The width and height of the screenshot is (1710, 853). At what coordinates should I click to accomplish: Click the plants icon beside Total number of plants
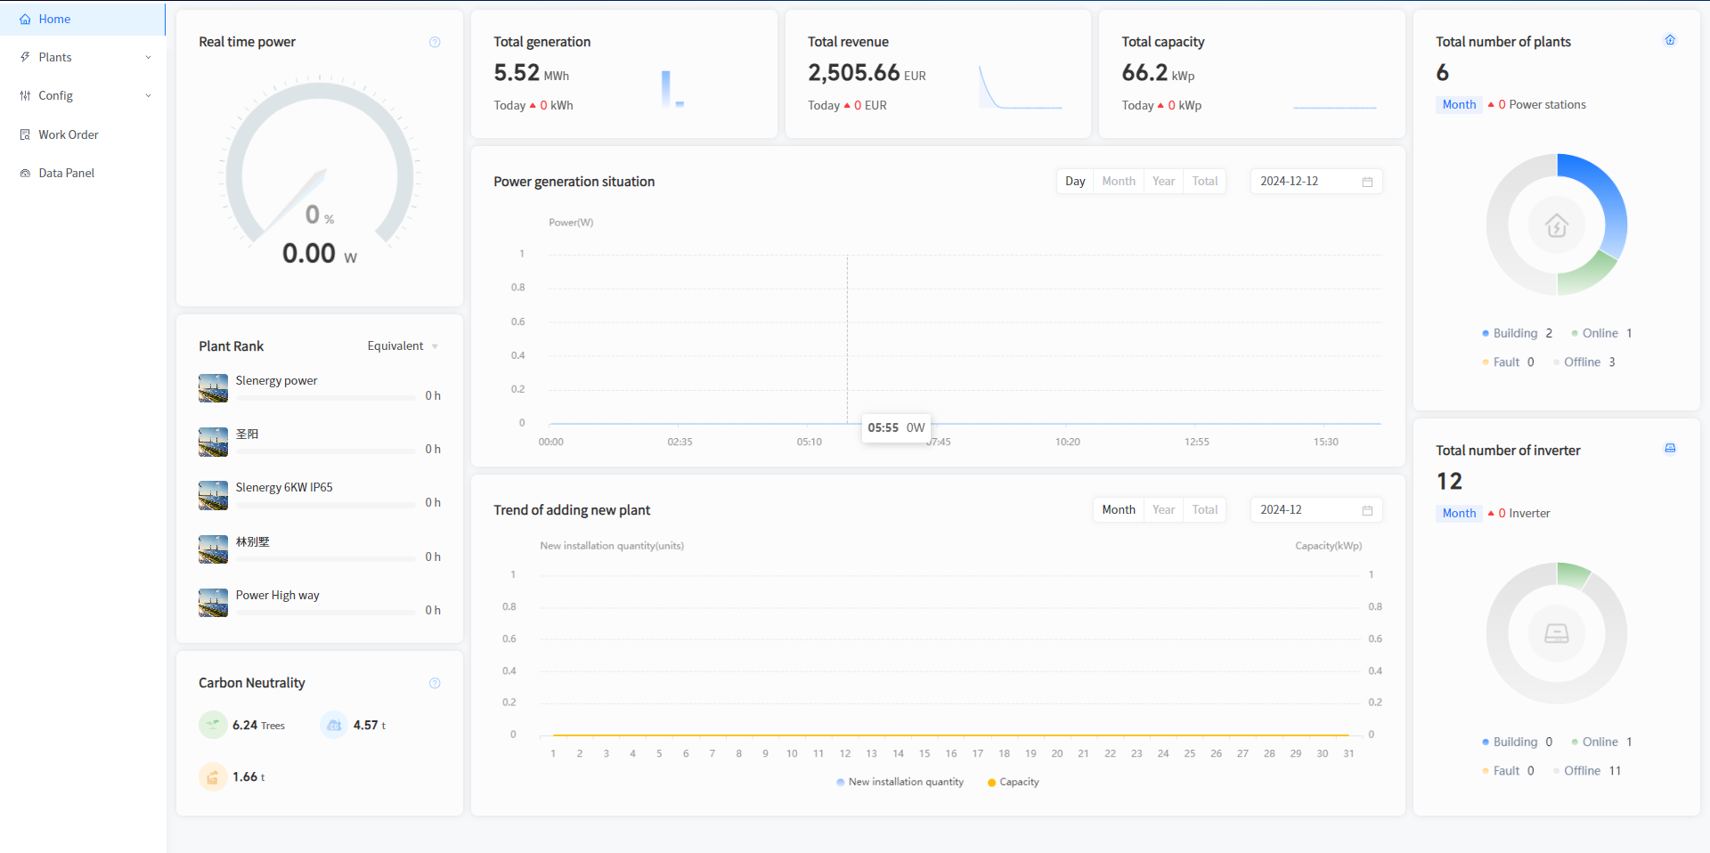pyautogui.click(x=1670, y=40)
